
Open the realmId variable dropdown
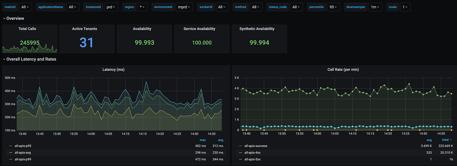point(25,7)
